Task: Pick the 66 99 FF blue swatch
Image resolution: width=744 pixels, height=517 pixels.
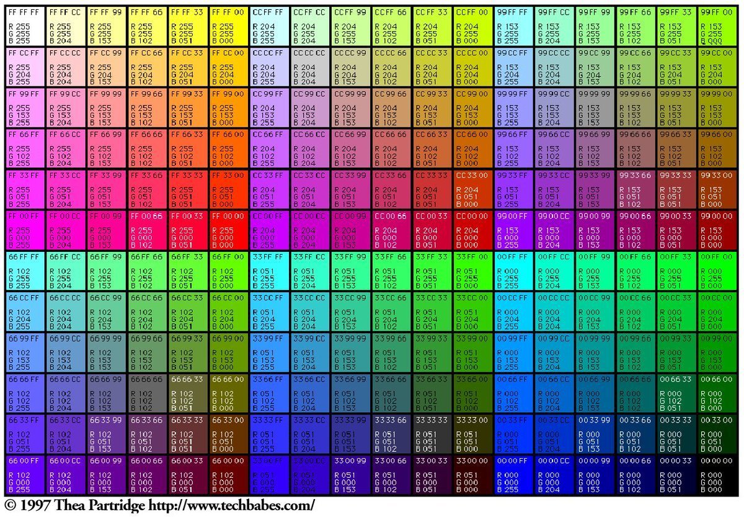Action: (25, 352)
